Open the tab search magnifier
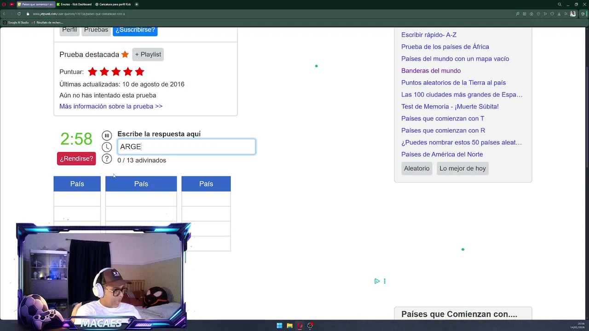Image resolution: width=589 pixels, height=331 pixels. (560, 4)
